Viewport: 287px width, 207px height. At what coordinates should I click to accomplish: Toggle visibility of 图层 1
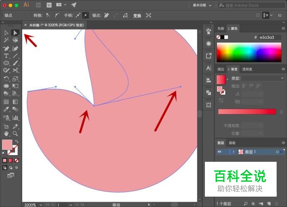click(x=219, y=151)
